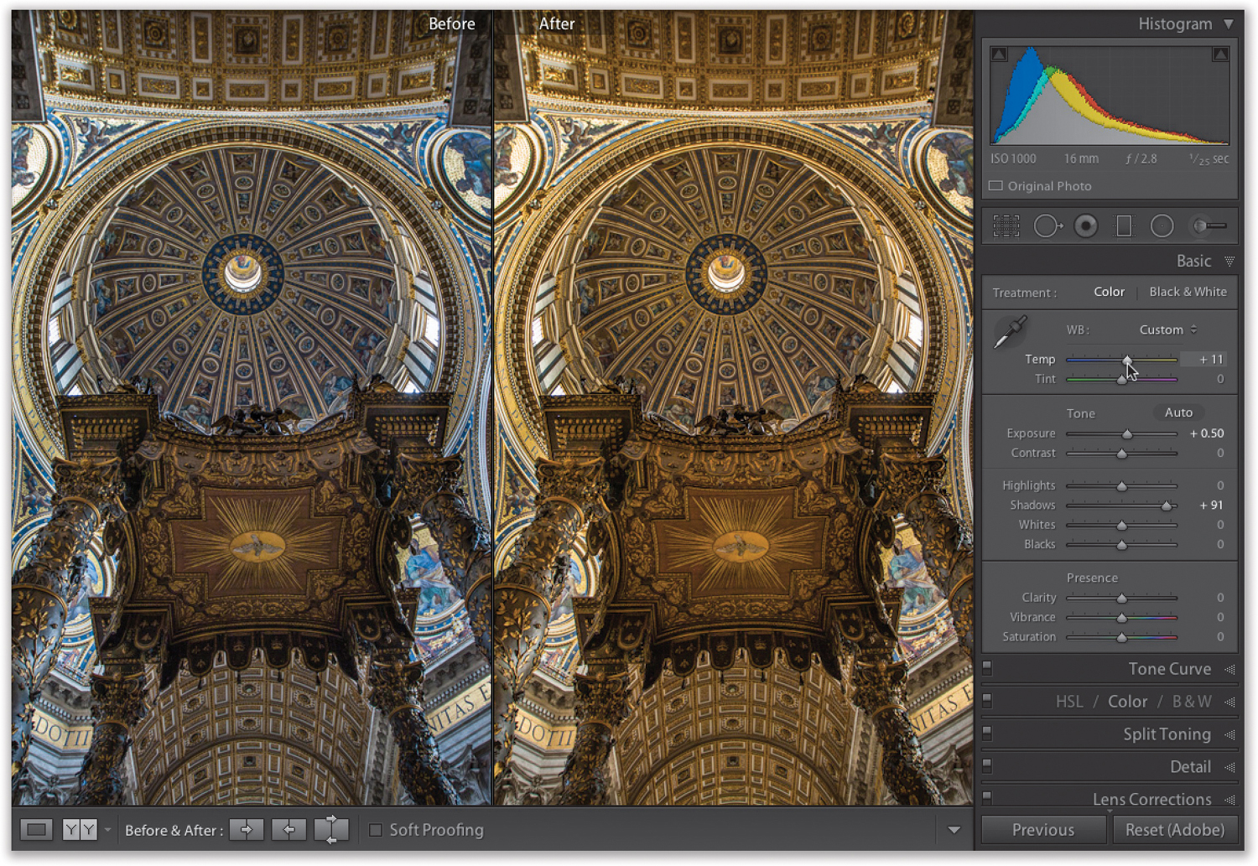
Task: Toggle the Lens Corrections panel switch
Action: coord(987,797)
